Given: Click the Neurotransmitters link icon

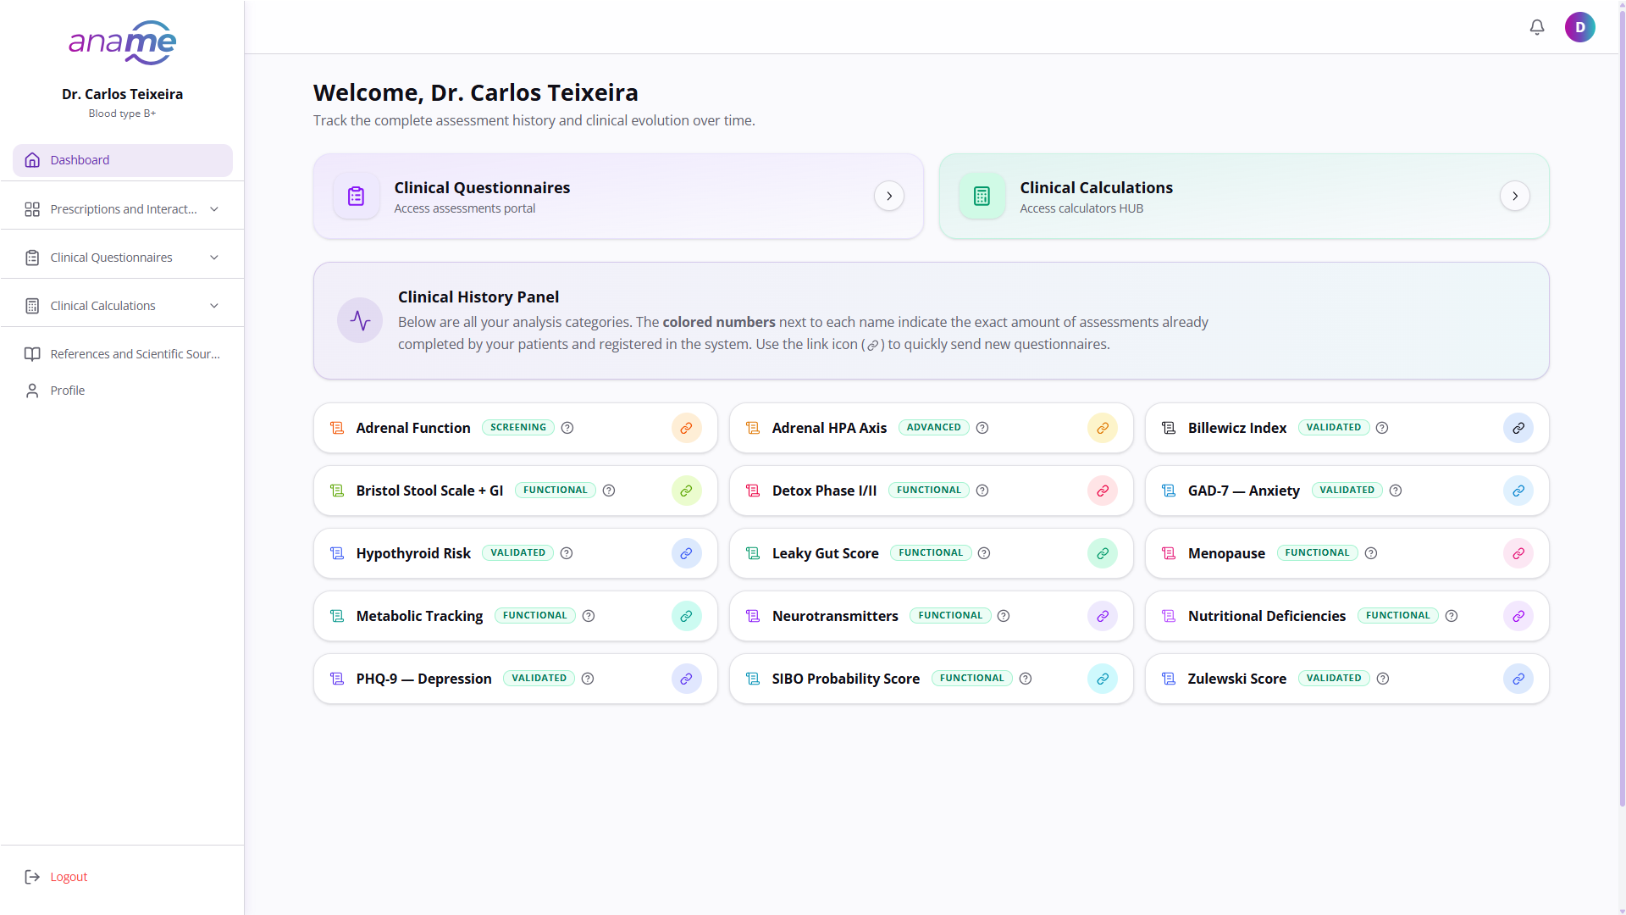Looking at the screenshot, I should point(1103,616).
